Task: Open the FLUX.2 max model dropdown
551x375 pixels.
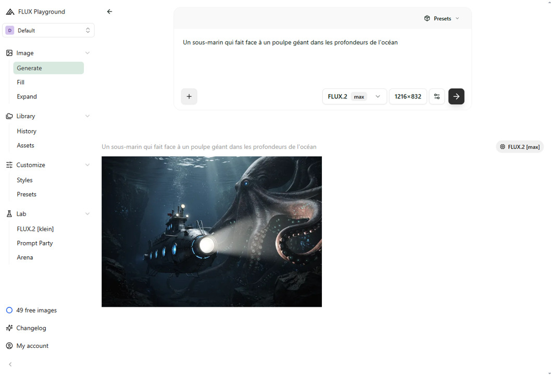Action: [355, 96]
